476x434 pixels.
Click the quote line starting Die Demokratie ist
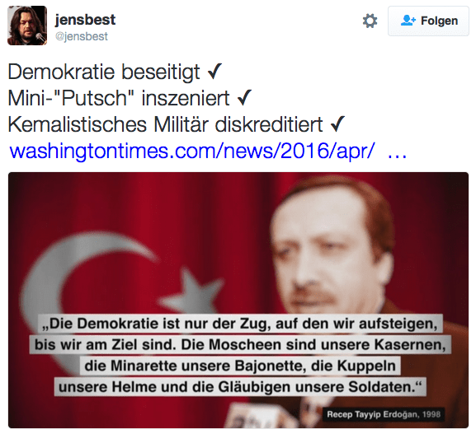pyautogui.click(x=240, y=324)
